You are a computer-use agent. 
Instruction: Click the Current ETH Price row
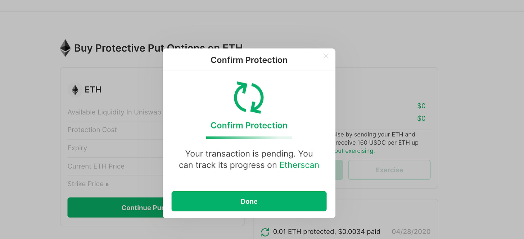96,166
